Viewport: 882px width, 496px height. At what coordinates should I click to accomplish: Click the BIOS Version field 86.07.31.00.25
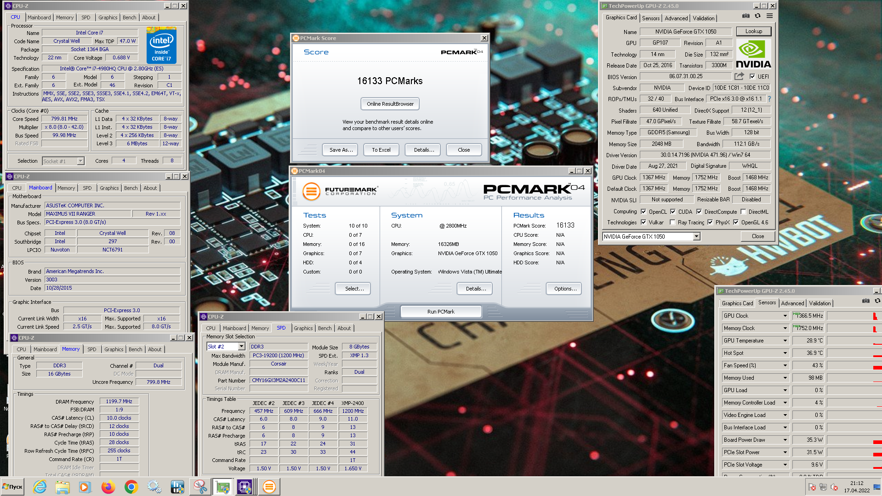(x=686, y=76)
